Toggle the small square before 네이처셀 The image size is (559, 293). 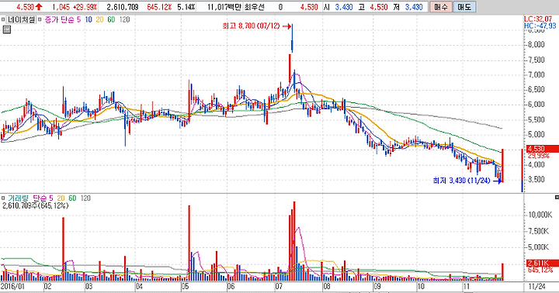(3, 19)
